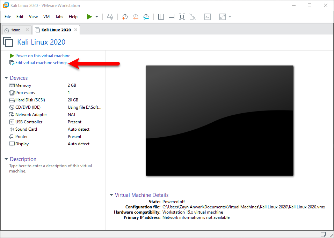Image resolution: width=334 pixels, height=238 pixels.
Task: Click the CD/DVD value Using file E:\Soft...
Action: pos(85,107)
